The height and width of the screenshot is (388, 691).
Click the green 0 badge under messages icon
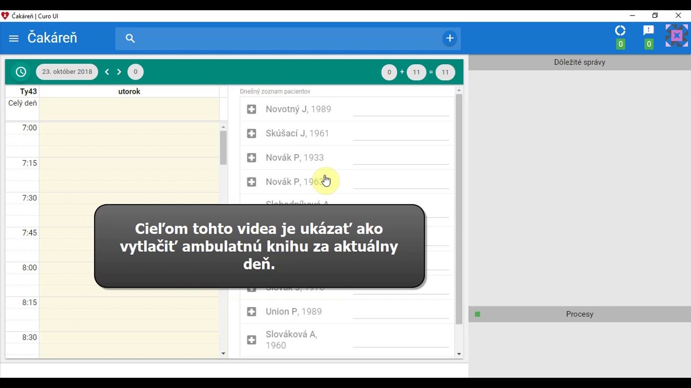click(649, 44)
